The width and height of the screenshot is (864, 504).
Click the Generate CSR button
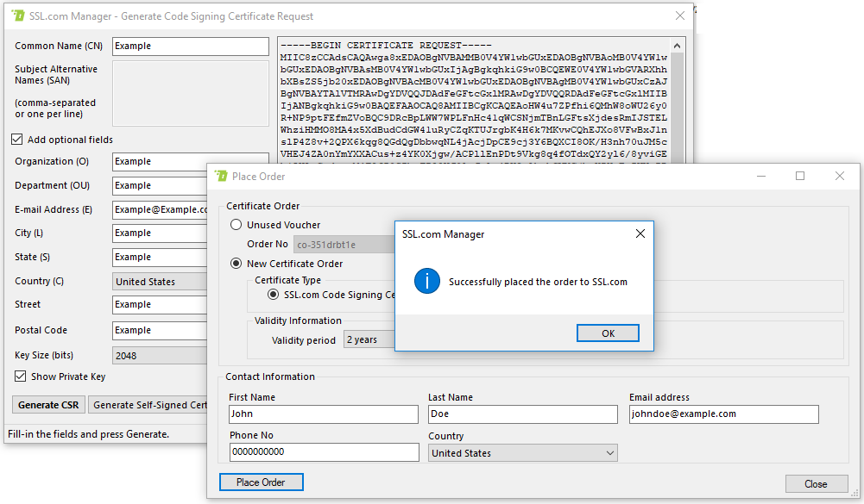pyautogui.click(x=48, y=405)
